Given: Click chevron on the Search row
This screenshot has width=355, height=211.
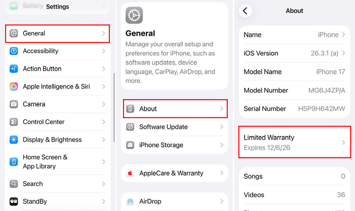Looking at the screenshot, I should tap(104, 184).
